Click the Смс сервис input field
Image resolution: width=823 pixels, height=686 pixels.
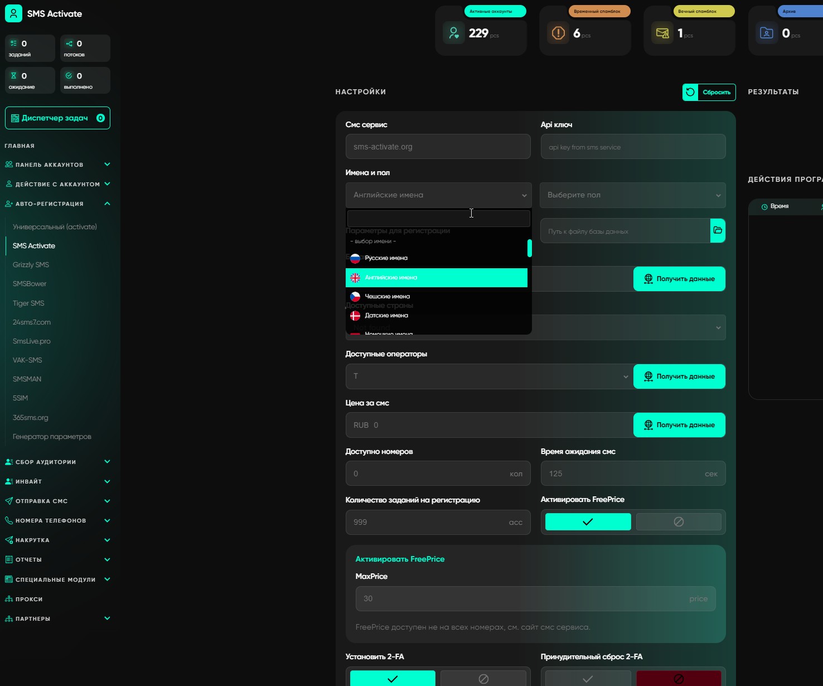(x=438, y=147)
